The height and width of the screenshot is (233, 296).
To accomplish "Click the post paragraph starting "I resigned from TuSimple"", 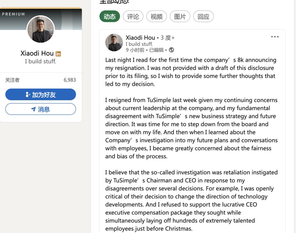I will pos(191,128).
